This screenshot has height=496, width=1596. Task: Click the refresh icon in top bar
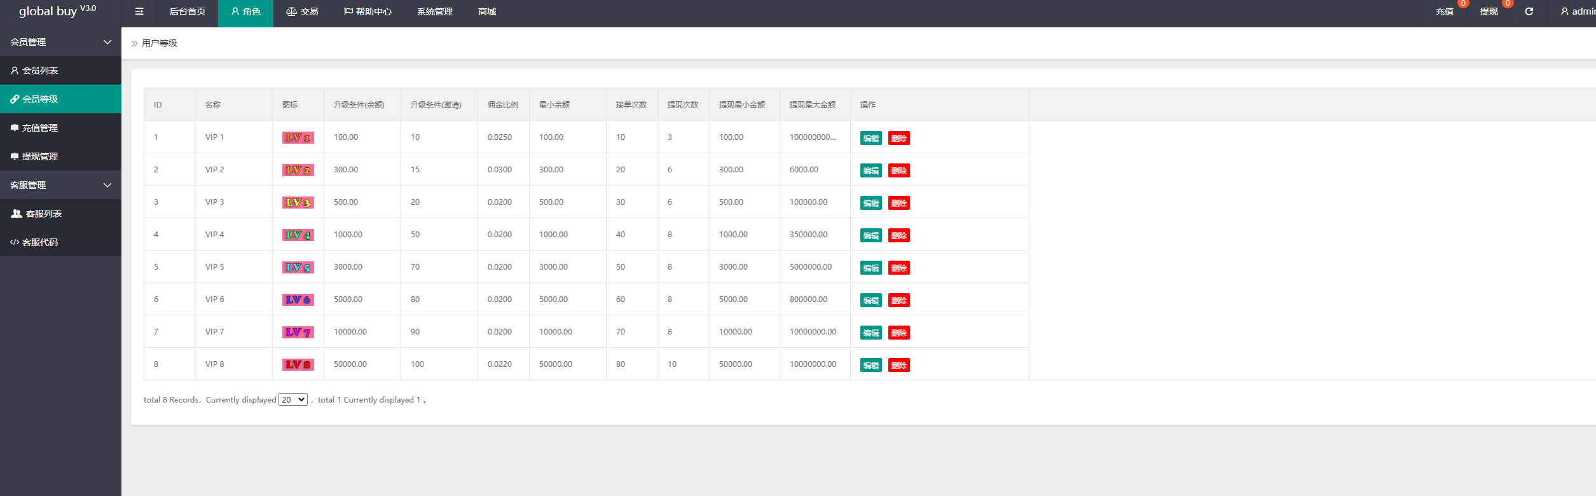click(x=1529, y=11)
